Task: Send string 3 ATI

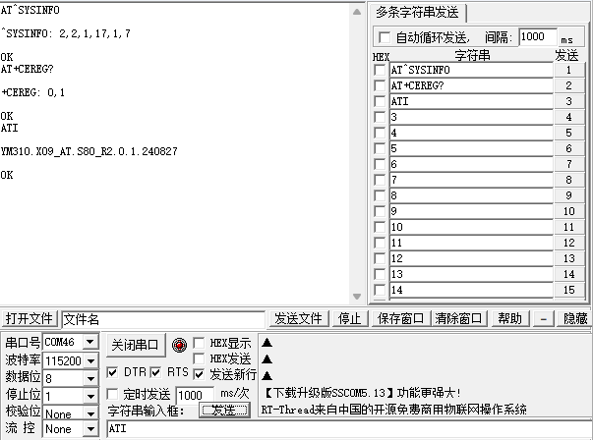Action: pyautogui.click(x=568, y=101)
